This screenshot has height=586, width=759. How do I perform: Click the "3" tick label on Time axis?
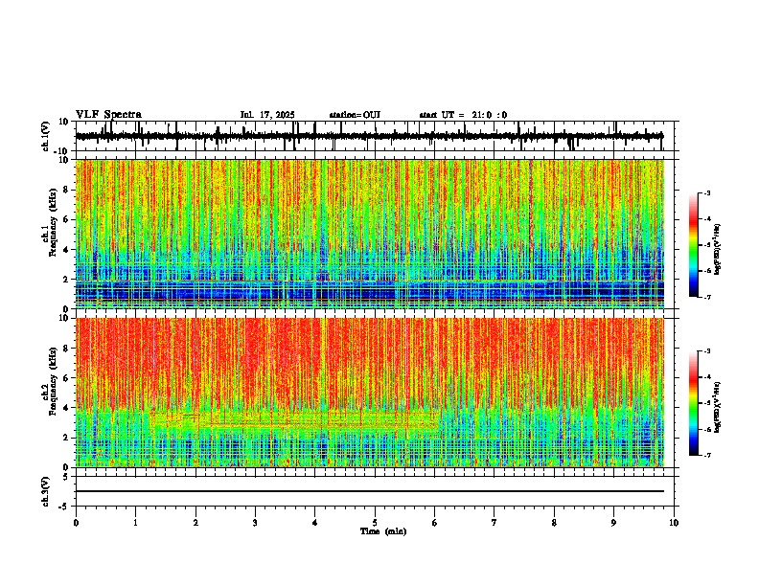coord(255,523)
